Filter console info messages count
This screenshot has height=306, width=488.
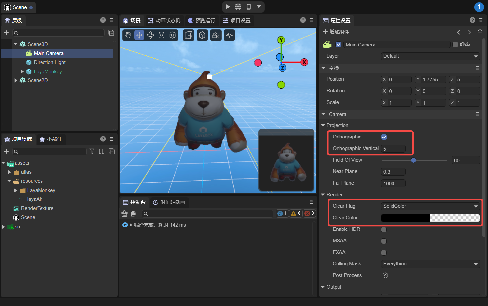click(282, 213)
